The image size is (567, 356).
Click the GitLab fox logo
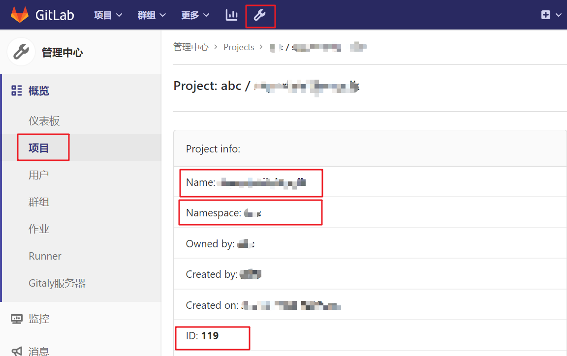(x=19, y=14)
